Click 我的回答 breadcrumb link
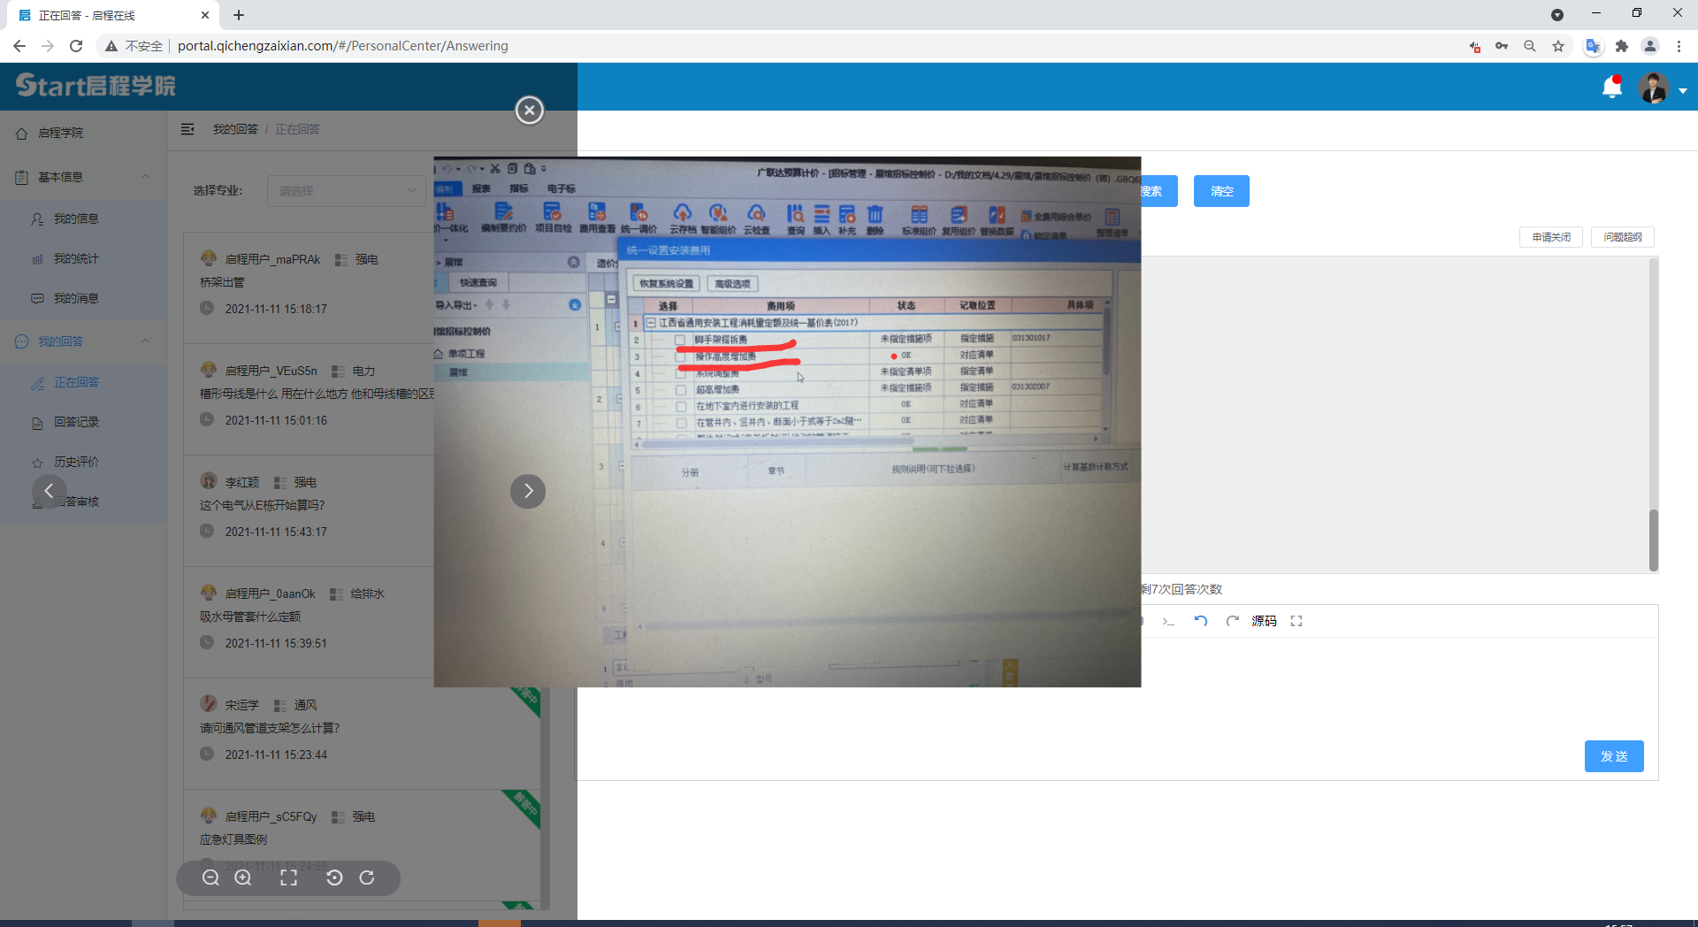This screenshot has width=1698, height=927. (235, 129)
